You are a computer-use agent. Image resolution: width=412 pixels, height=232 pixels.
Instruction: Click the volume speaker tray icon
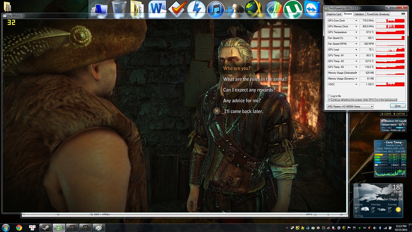click(x=375, y=228)
